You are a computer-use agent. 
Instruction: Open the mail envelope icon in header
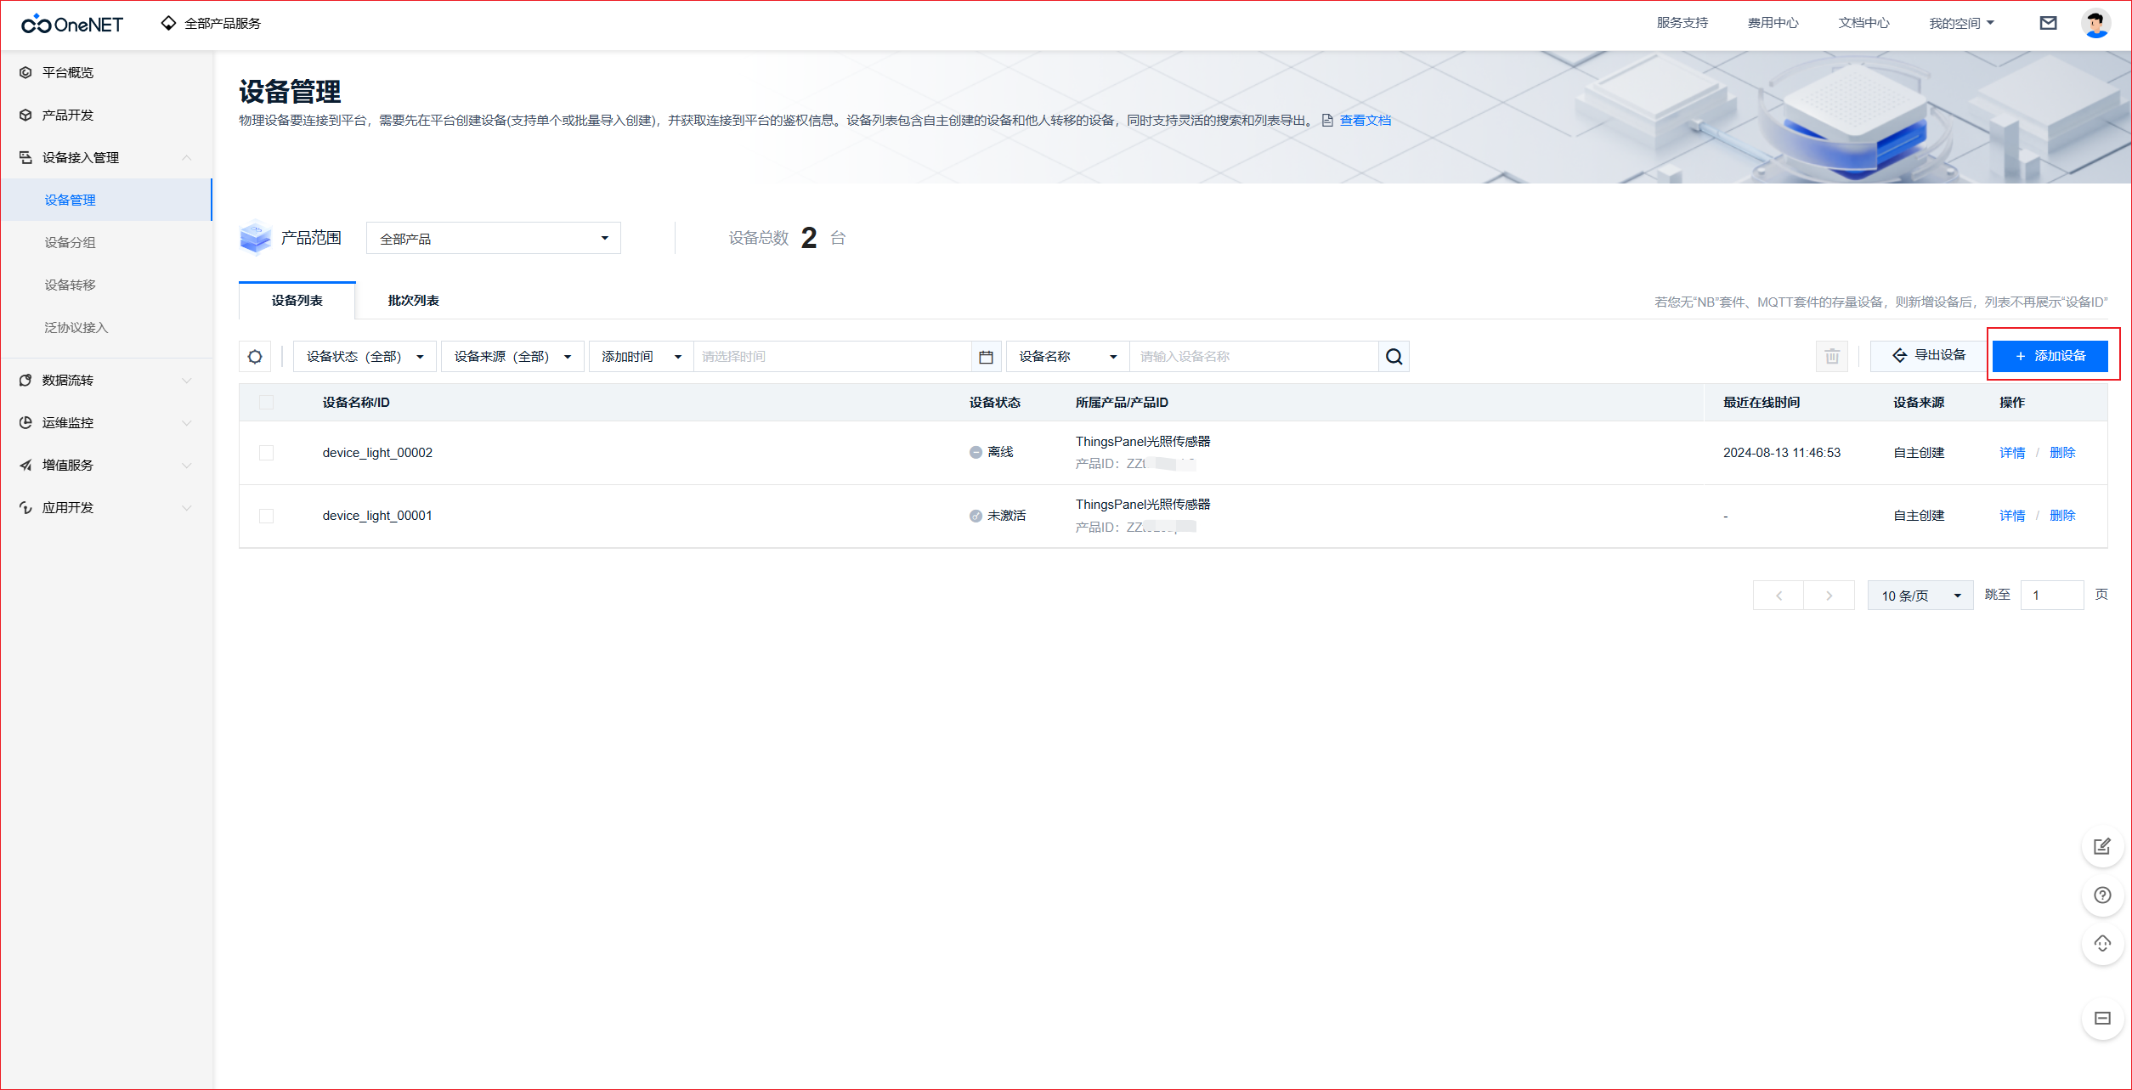(x=2048, y=23)
